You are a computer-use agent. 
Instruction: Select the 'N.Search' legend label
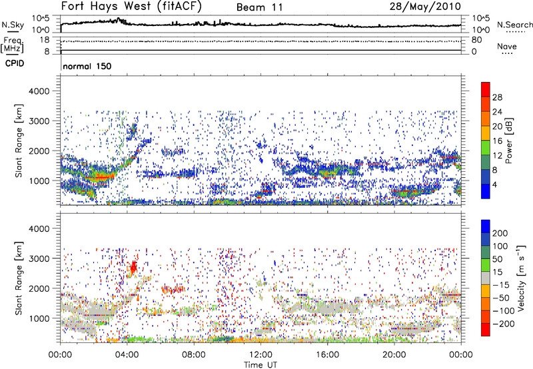tap(514, 25)
